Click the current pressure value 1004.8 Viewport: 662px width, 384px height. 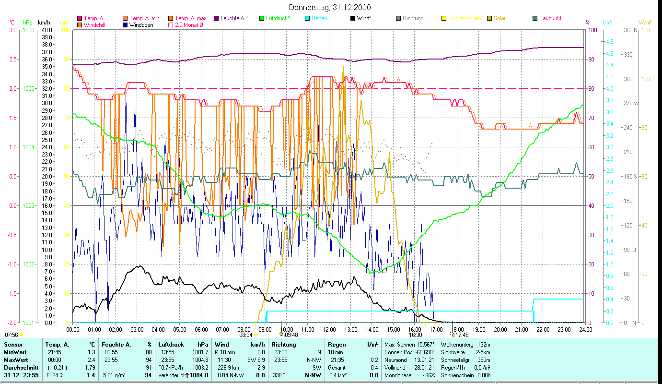tap(199, 375)
